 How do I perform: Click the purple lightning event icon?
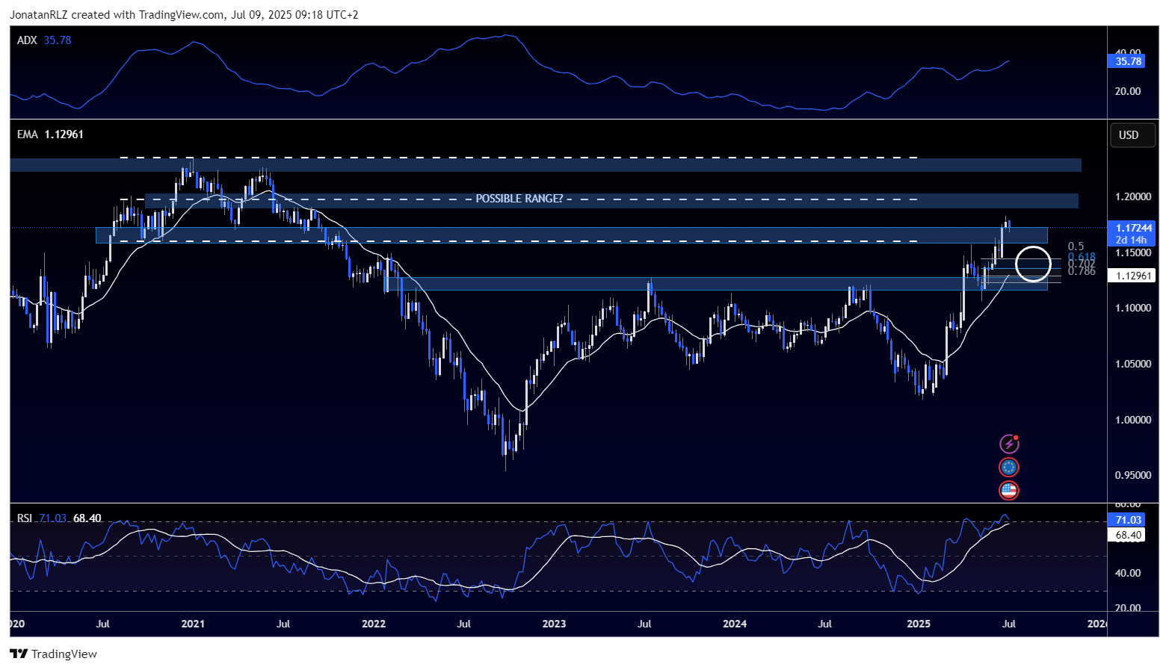click(1009, 444)
